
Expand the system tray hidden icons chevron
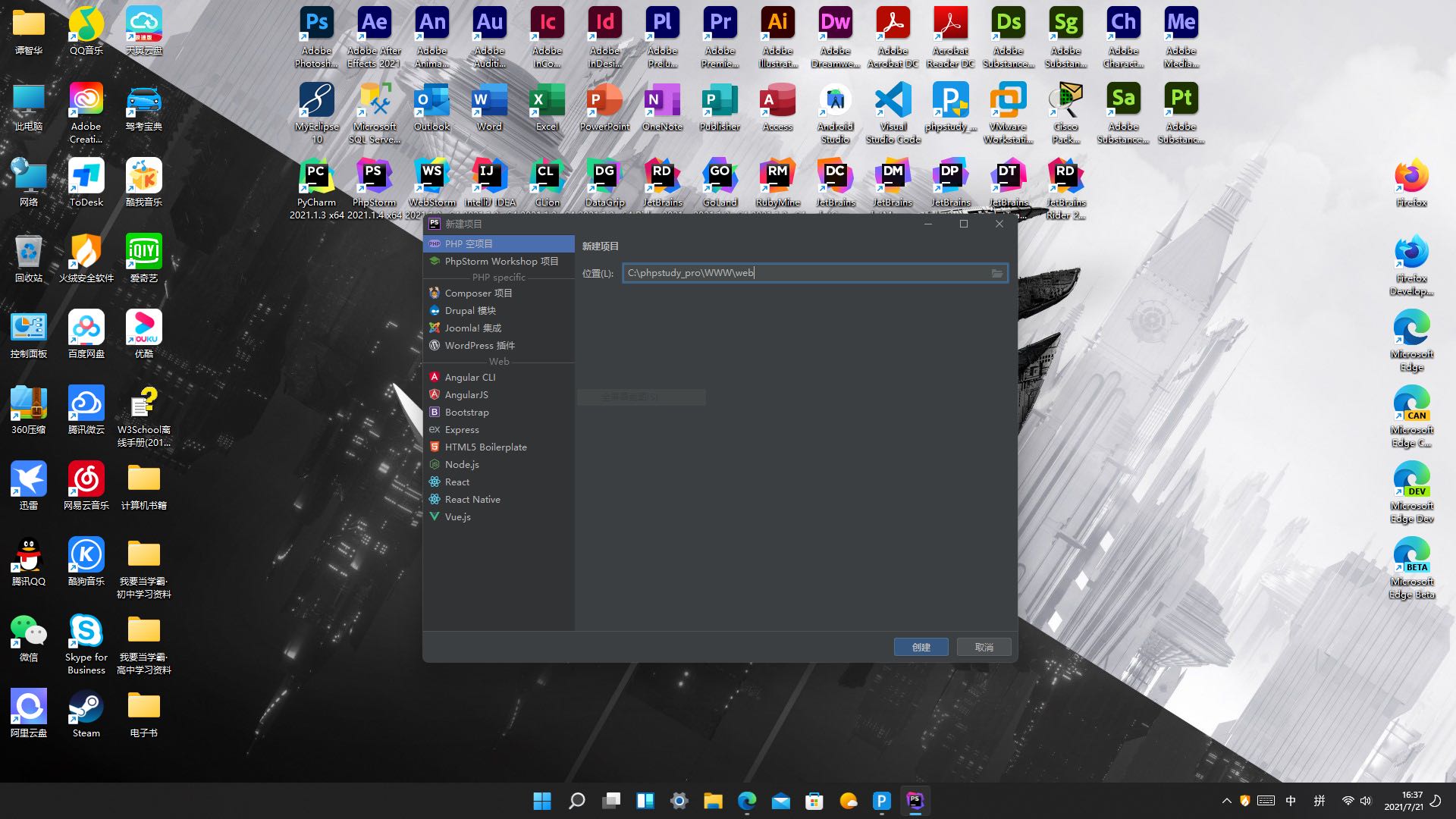[1226, 801]
